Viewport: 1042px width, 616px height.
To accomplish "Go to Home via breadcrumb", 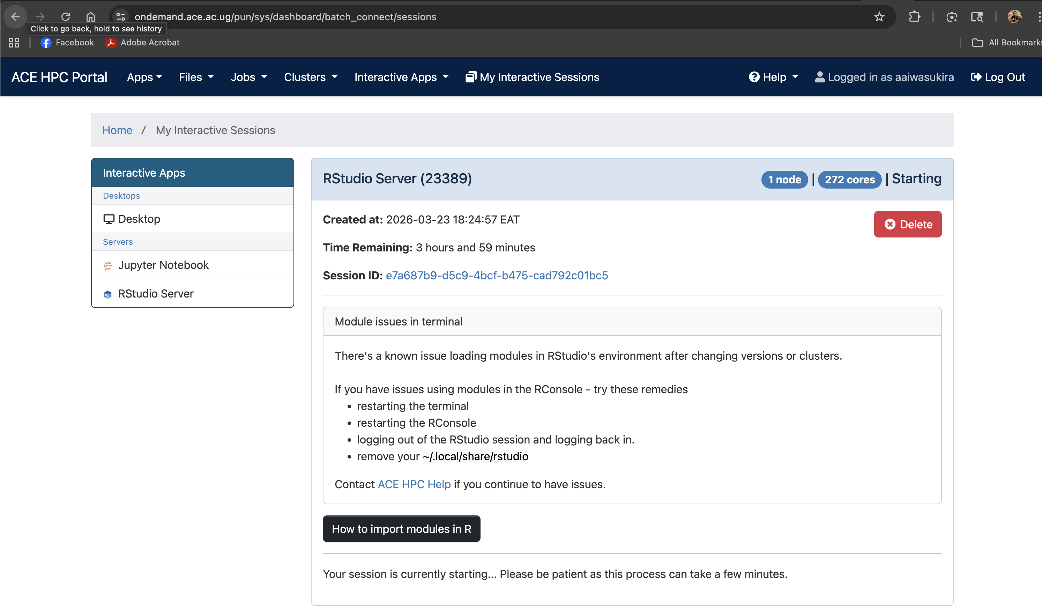I will (x=117, y=130).
